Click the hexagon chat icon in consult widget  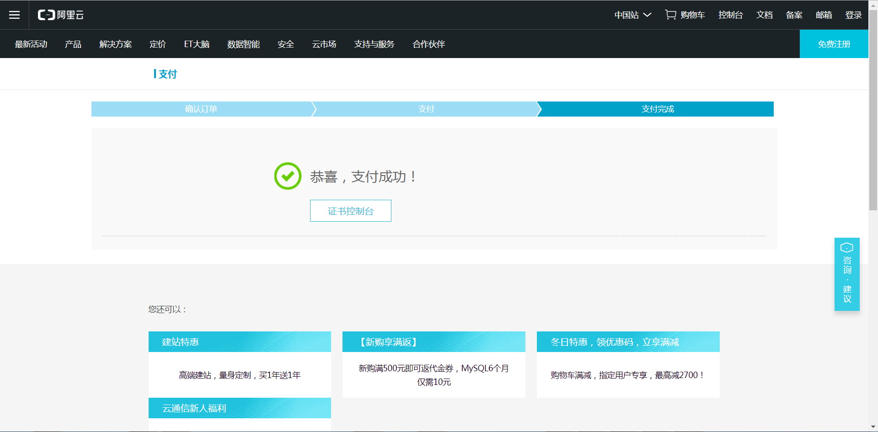coord(847,248)
